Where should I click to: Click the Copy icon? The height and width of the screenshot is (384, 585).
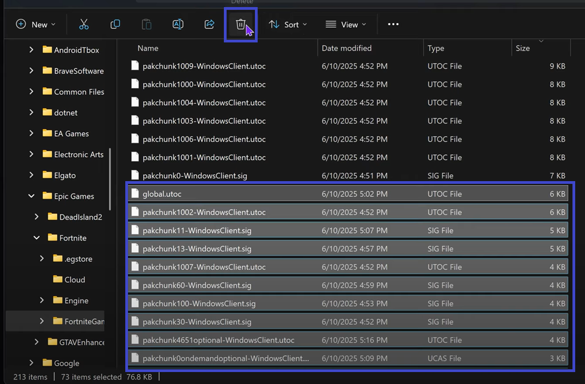[x=115, y=24]
